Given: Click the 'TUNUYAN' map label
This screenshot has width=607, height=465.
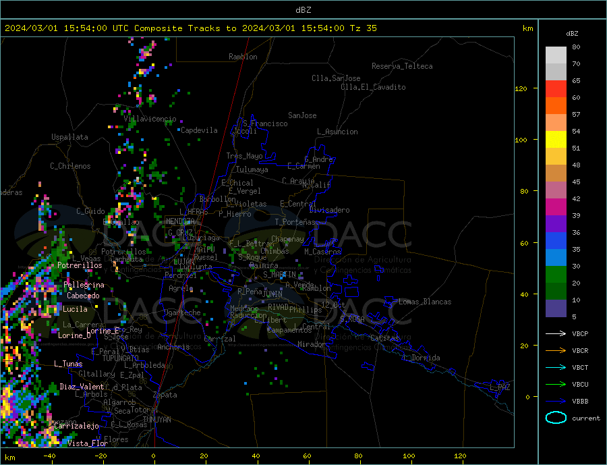Looking at the screenshot, I should pos(156,420).
